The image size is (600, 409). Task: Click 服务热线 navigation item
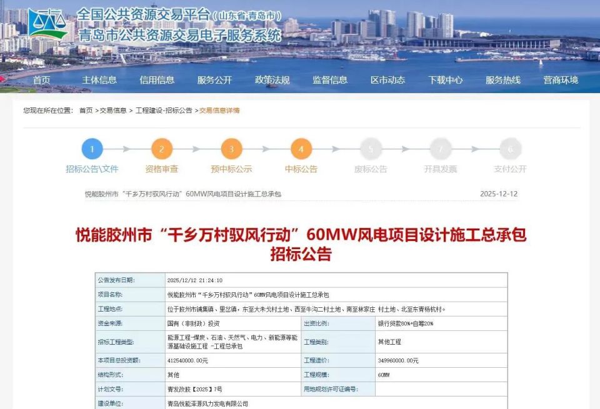pyautogui.click(x=503, y=80)
